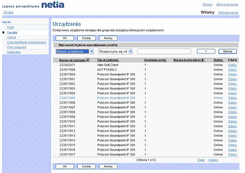The width and height of the screenshot is (245, 173).
Task: Click Edytuj for device 223517809
Action: point(232,117)
